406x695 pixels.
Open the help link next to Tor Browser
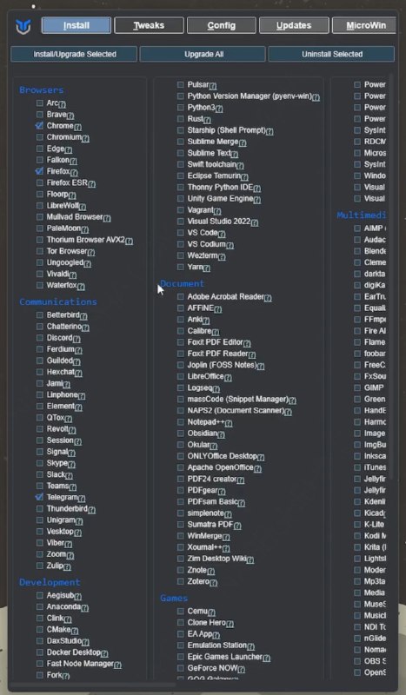click(x=90, y=253)
